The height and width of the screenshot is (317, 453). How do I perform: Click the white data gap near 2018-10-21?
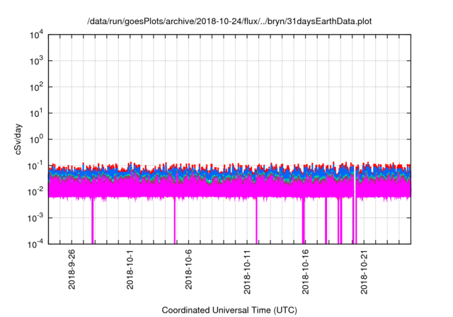[x=354, y=185]
